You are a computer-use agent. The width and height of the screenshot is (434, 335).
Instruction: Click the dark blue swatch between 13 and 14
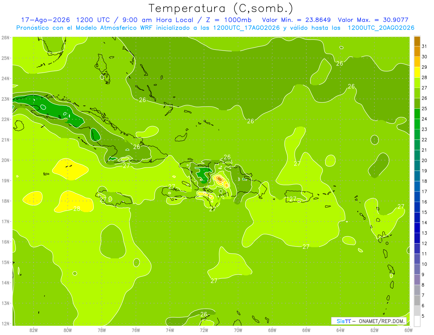tap(417, 228)
